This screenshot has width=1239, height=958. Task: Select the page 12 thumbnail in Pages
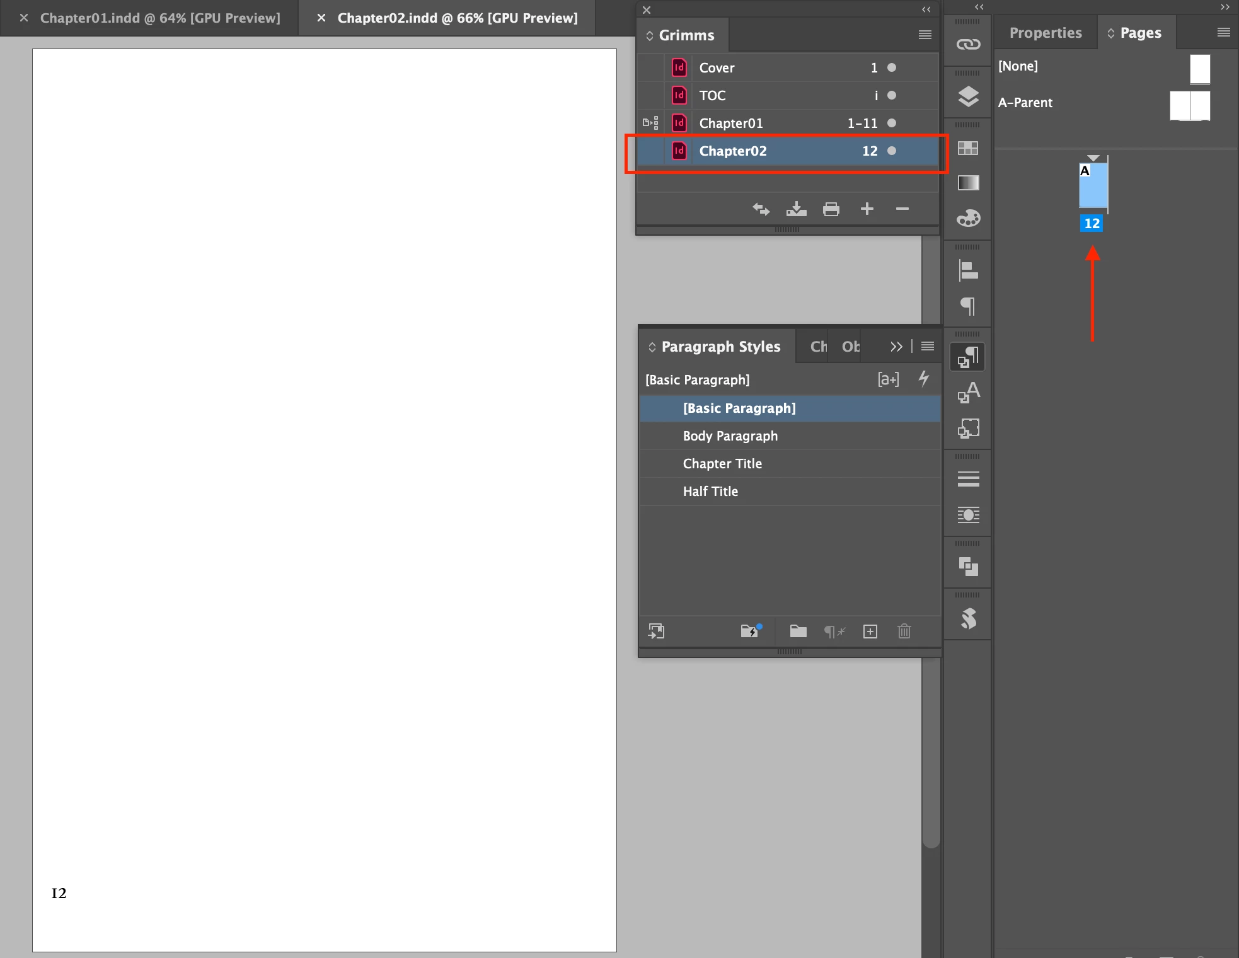[1093, 186]
